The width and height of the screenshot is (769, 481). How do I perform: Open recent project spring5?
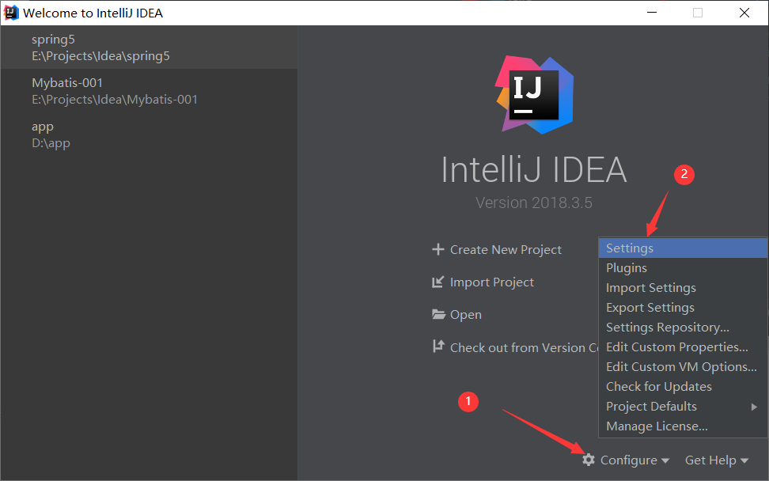coord(149,47)
